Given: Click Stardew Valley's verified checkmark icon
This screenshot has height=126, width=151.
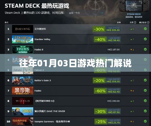Looking at the screenshot, I should tap(145, 39).
